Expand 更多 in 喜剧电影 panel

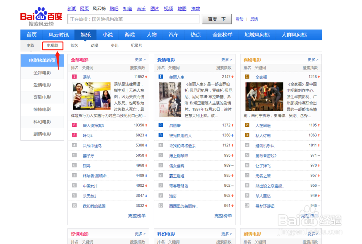(313, 59)
